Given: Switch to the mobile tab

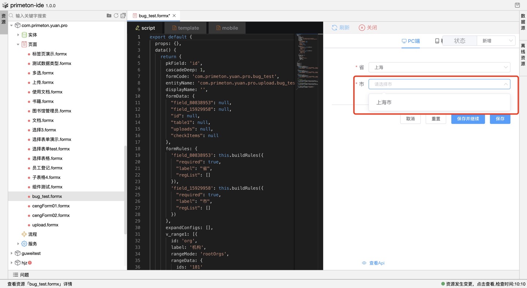Looking at the screenshot, I should pos(227,28).
